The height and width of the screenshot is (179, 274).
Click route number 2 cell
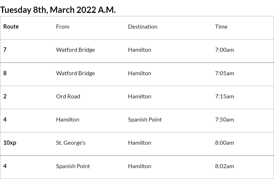[5, 96]
